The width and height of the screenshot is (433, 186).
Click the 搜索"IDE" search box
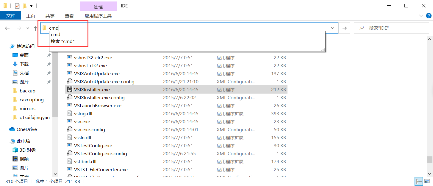click(x=391, y=28)
